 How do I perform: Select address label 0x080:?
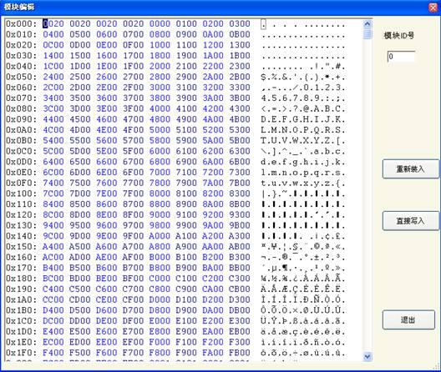[x=22, y=108]
